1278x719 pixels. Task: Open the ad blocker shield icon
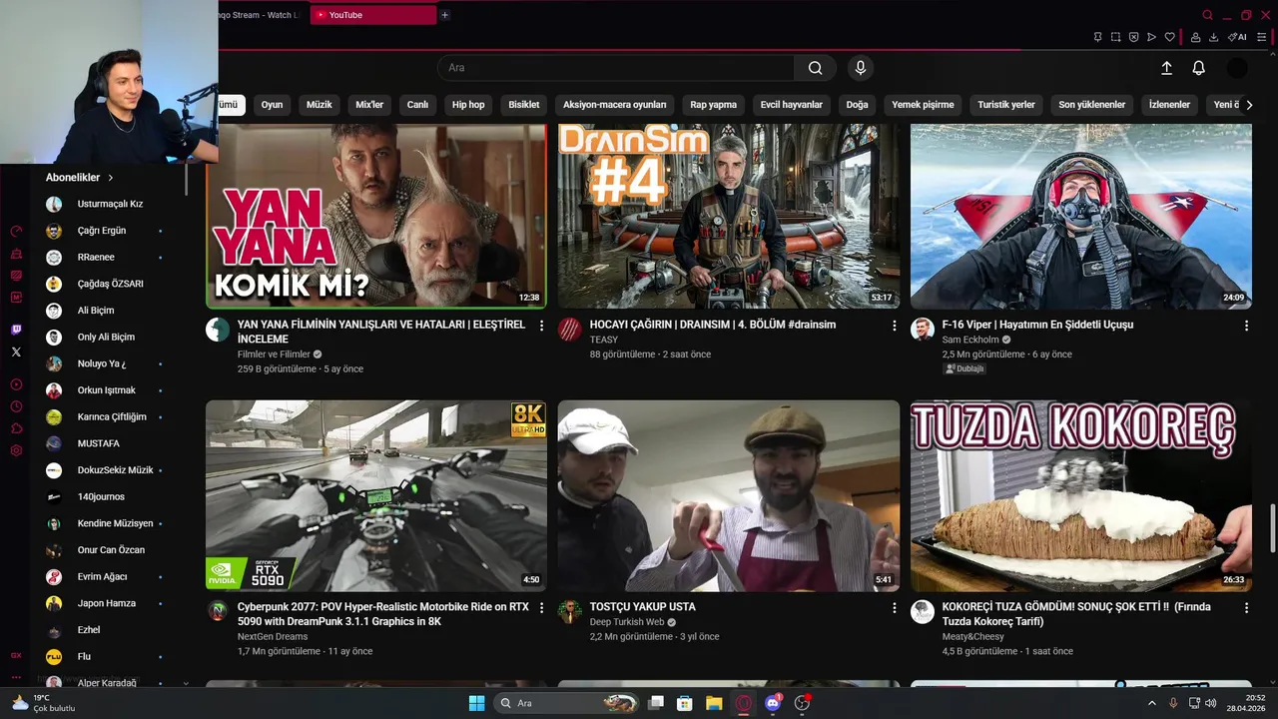[x=1133, y=37]
